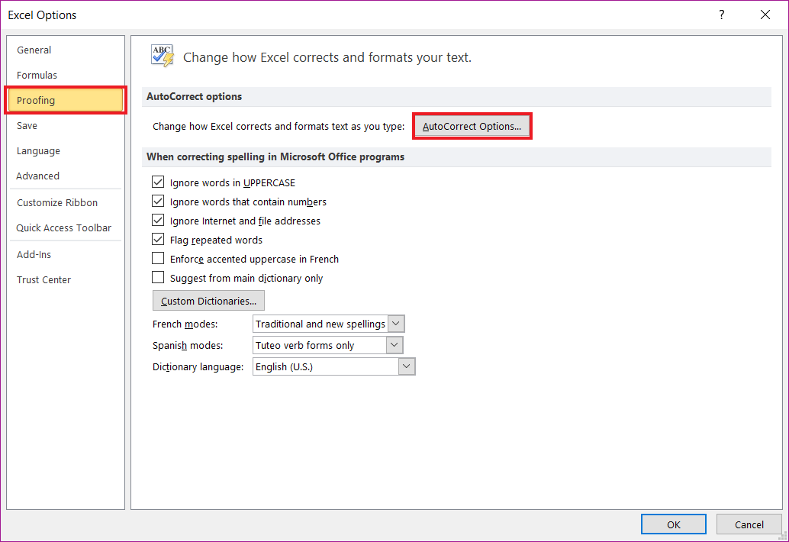The height and width of the screenshot is (542, 789).
Task: Select the Proofing category
Action: click(x=66, y=100)
